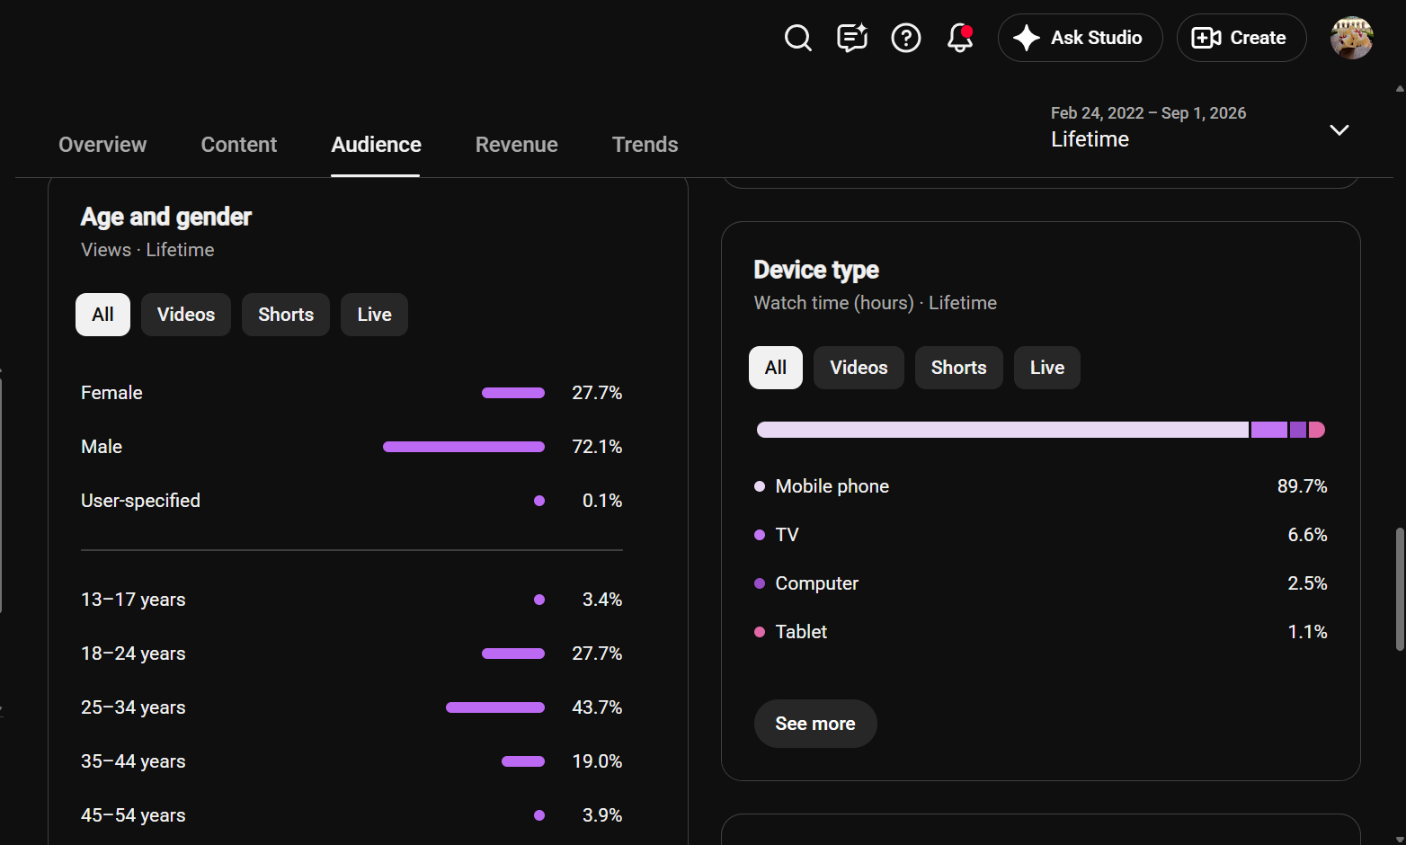Filter Age and gender by Shorts
Viewport: 1406px width, 845px height.
(x=286, y=315)
